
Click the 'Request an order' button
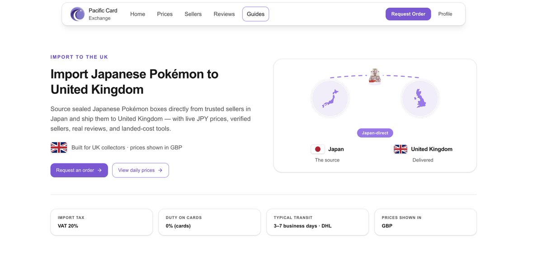point(79,170)
